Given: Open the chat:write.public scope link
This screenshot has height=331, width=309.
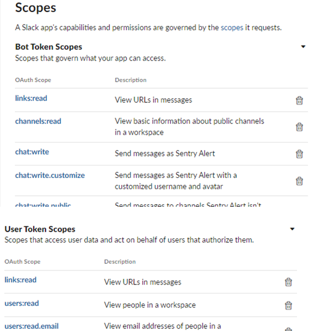Looking at the screenshot, I should pos(43,205).
